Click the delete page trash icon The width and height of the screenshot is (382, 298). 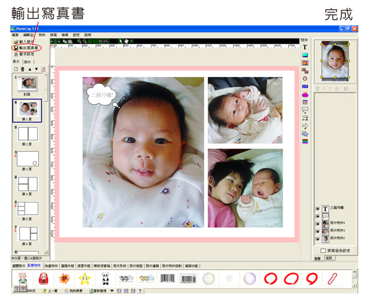23,69
